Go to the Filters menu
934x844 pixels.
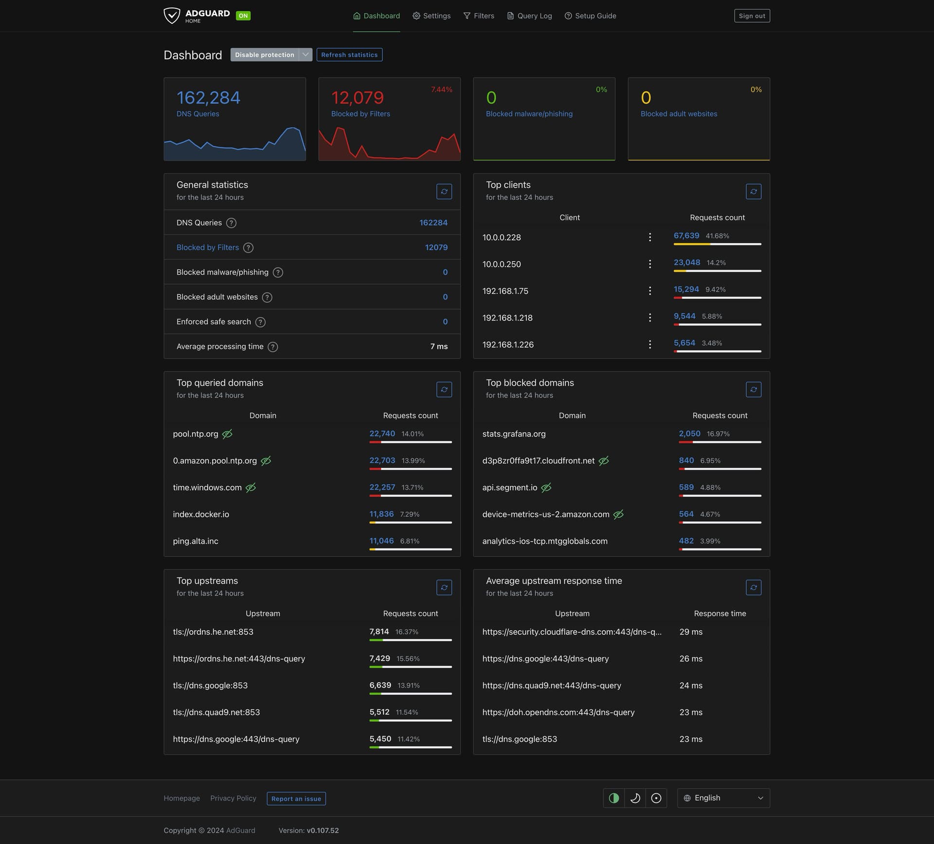478,16
